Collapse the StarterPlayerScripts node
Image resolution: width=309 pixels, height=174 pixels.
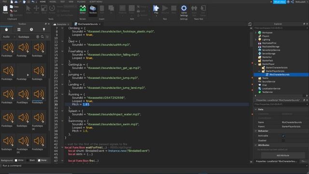click(x=259, y=71)
